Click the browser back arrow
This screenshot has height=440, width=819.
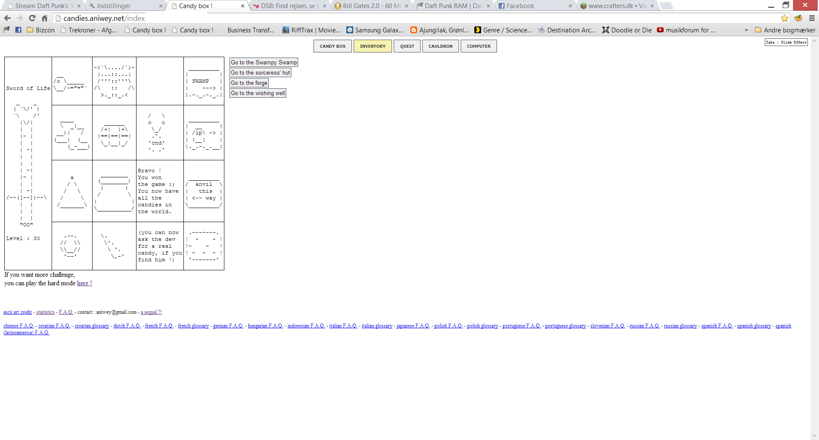(7, 18)
